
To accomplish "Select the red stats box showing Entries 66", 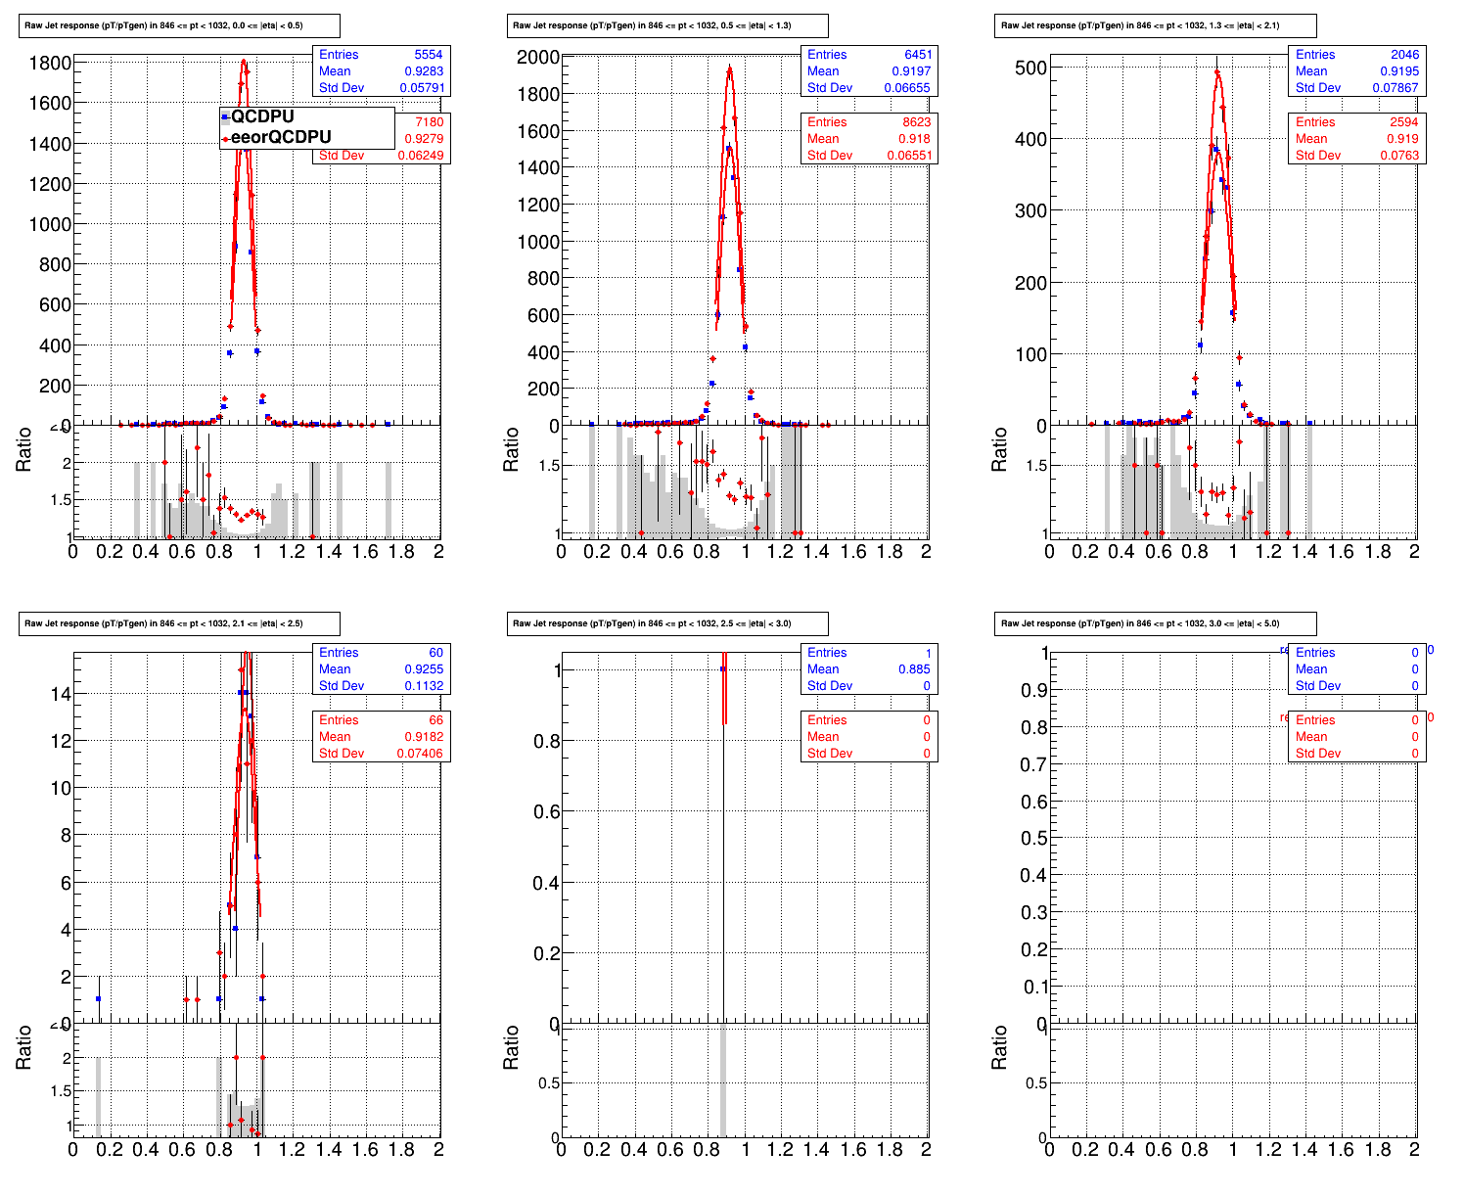I will tap(381, 737).
